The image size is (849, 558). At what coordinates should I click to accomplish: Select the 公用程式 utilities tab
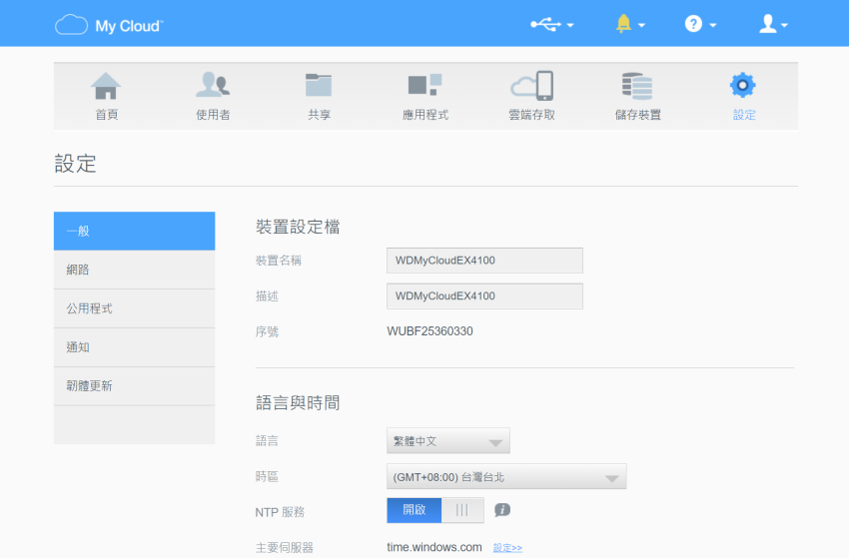coord(134,308)
